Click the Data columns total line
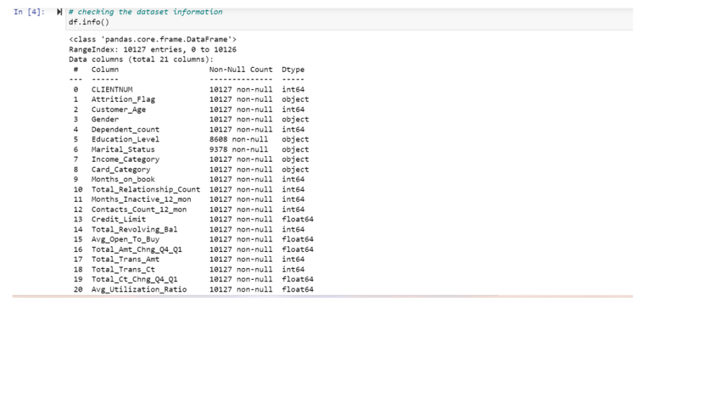 tap(140, 59)
